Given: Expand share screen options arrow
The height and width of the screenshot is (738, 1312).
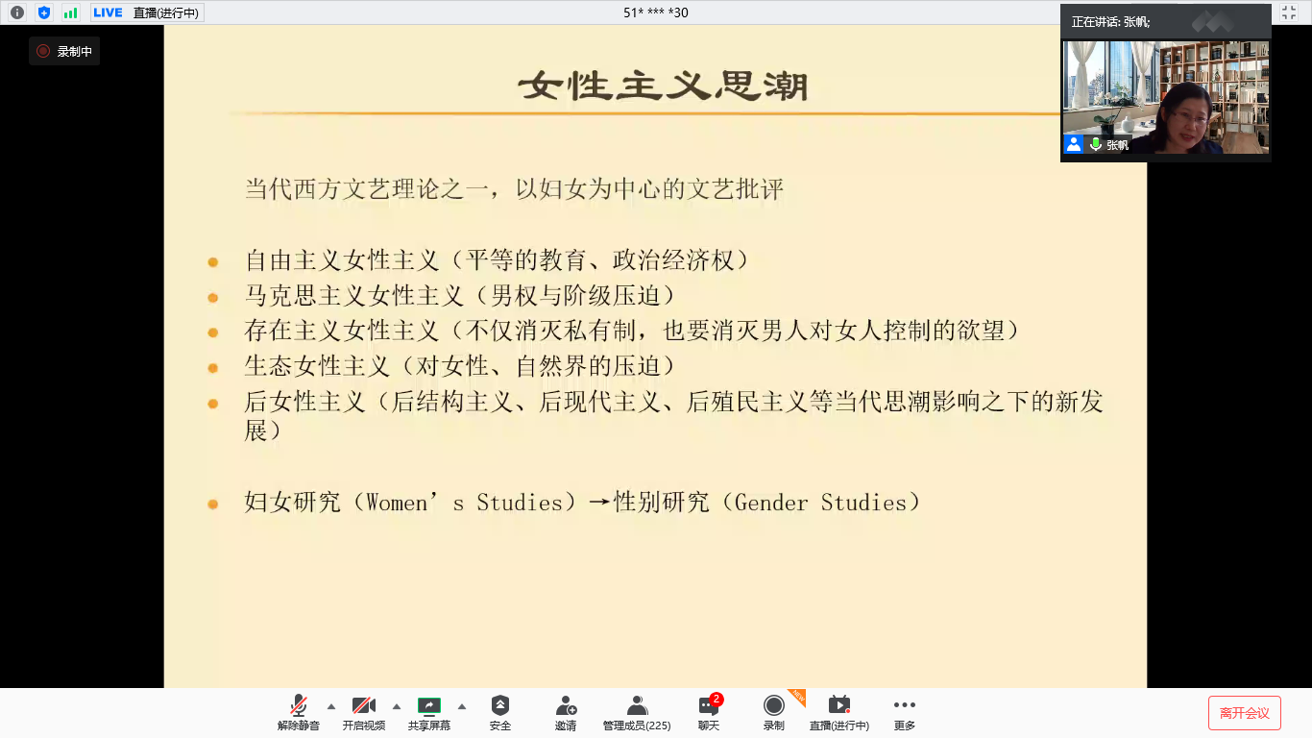Looking at the screenshot, I should pyautogui.click(x=462, y=705).
